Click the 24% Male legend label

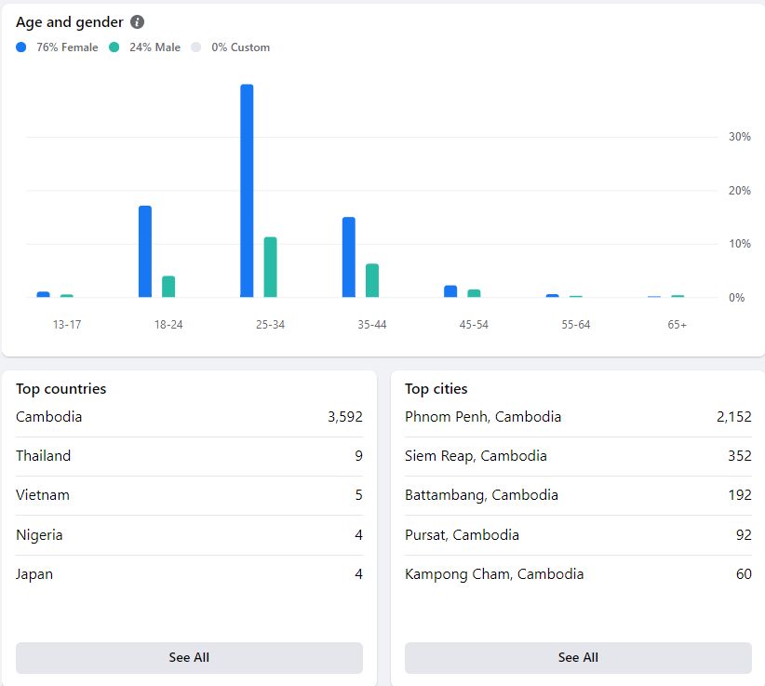154,47
